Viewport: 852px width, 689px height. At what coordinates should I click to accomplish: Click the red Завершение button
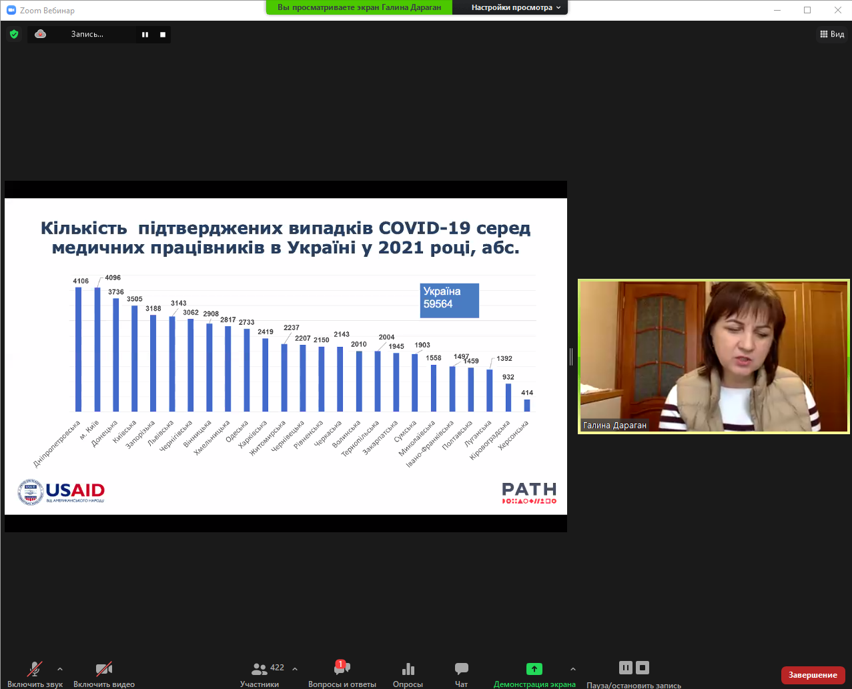point(813,675)
